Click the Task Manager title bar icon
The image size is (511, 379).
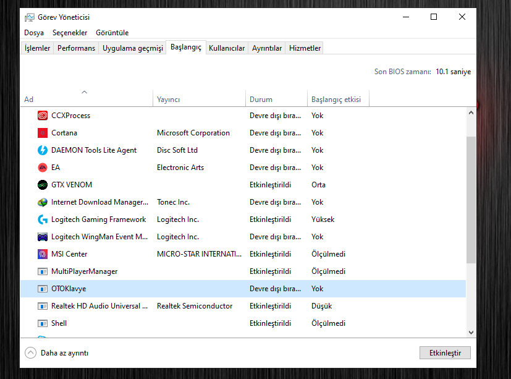tap(29, 17)
